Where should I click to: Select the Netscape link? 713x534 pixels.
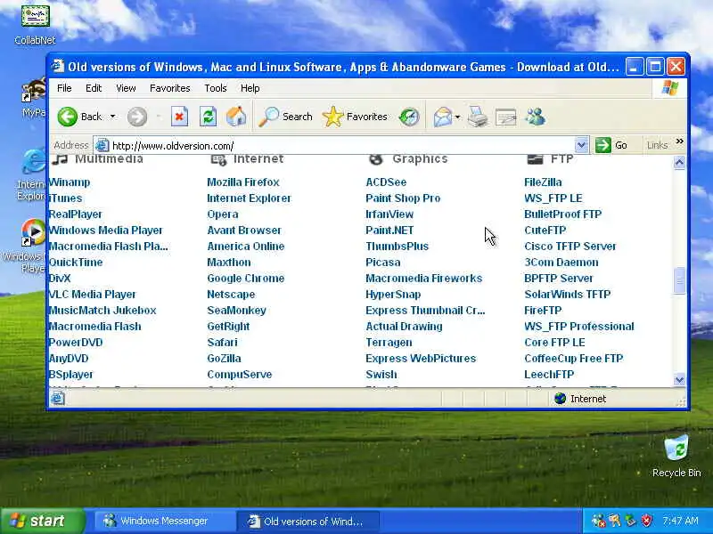click(231, 295)
